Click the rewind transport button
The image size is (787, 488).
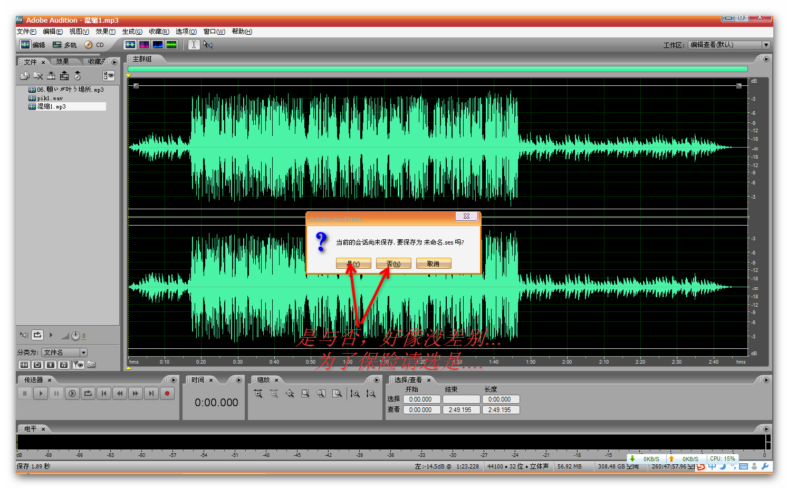point(120,393)
